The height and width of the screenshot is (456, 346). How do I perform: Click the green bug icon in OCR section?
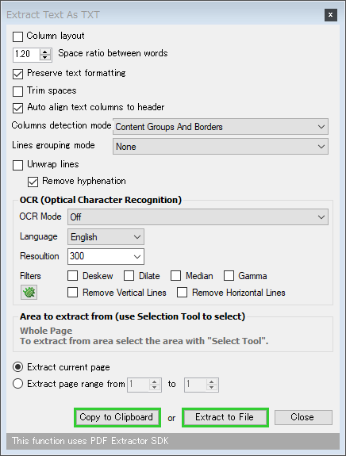tap(29, 292)
